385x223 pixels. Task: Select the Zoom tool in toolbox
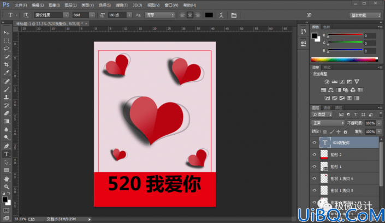tap(7, 186)
